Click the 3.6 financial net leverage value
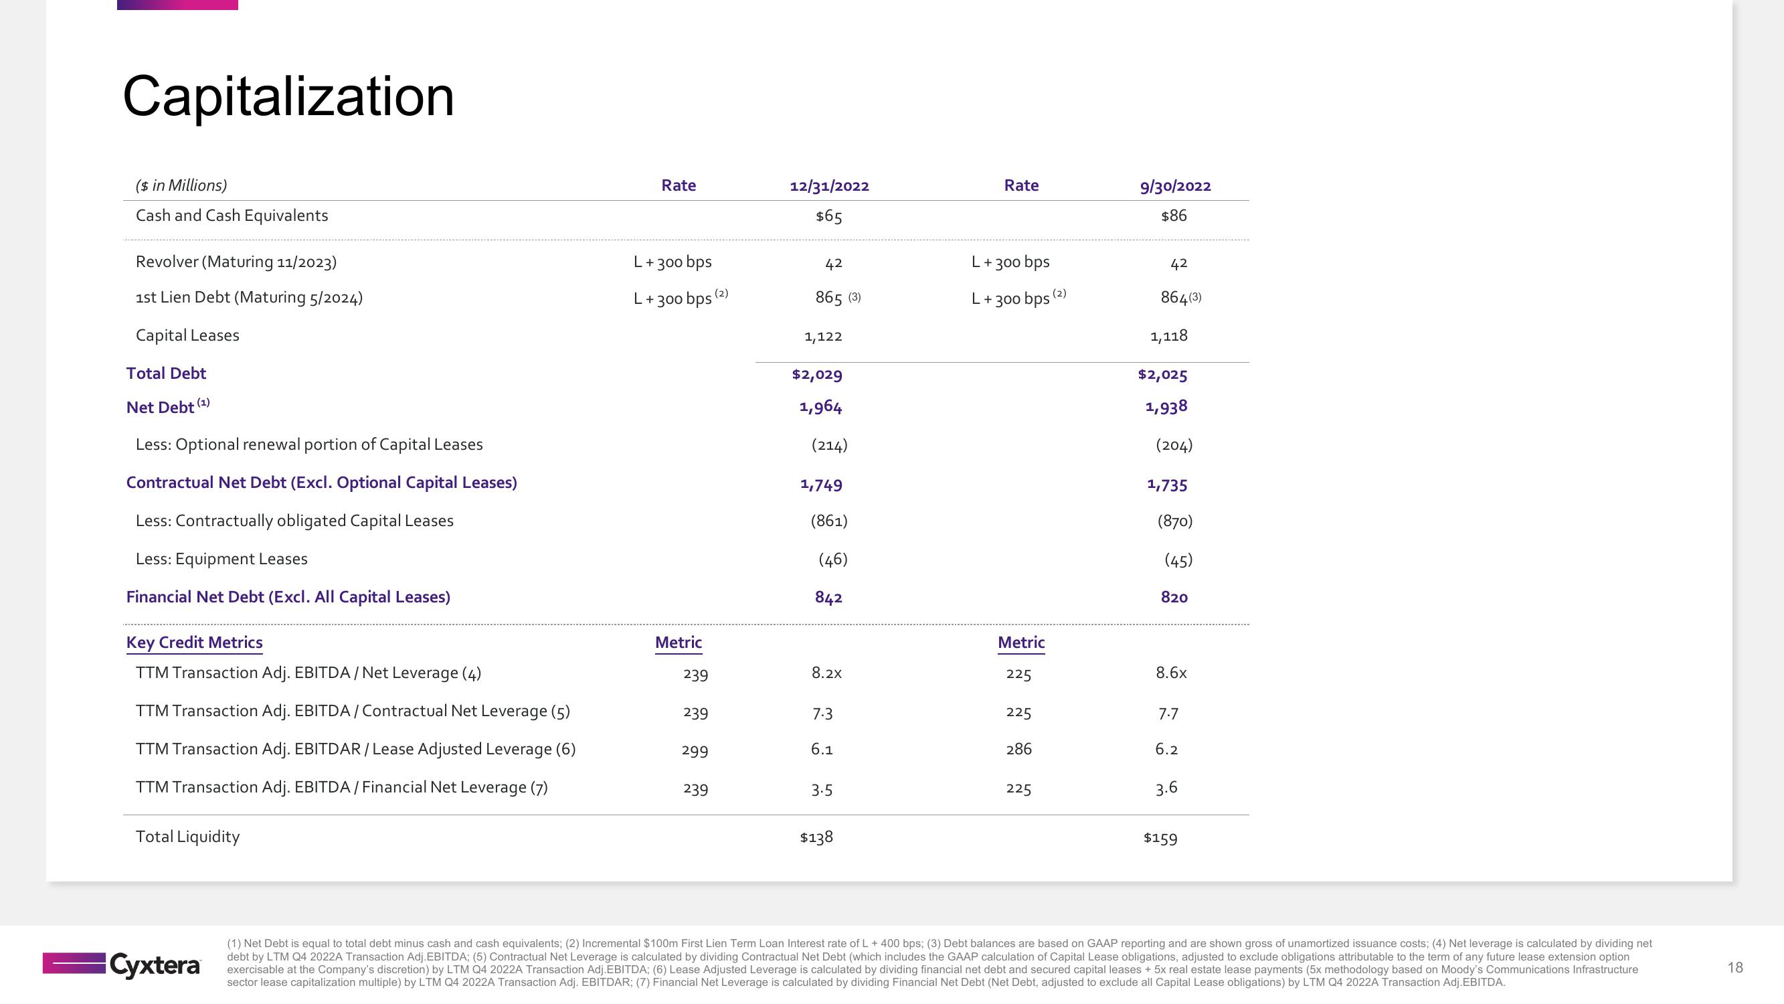The height and width of the screenshot is (1004, 1784). tap(1166, 788)
